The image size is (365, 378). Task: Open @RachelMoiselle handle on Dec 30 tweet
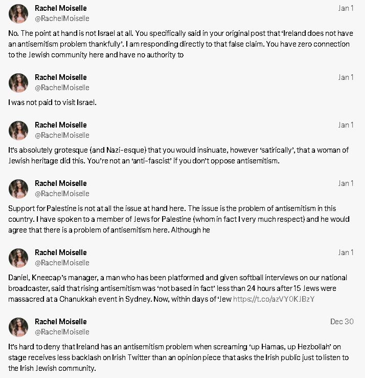tap(62, 332)
